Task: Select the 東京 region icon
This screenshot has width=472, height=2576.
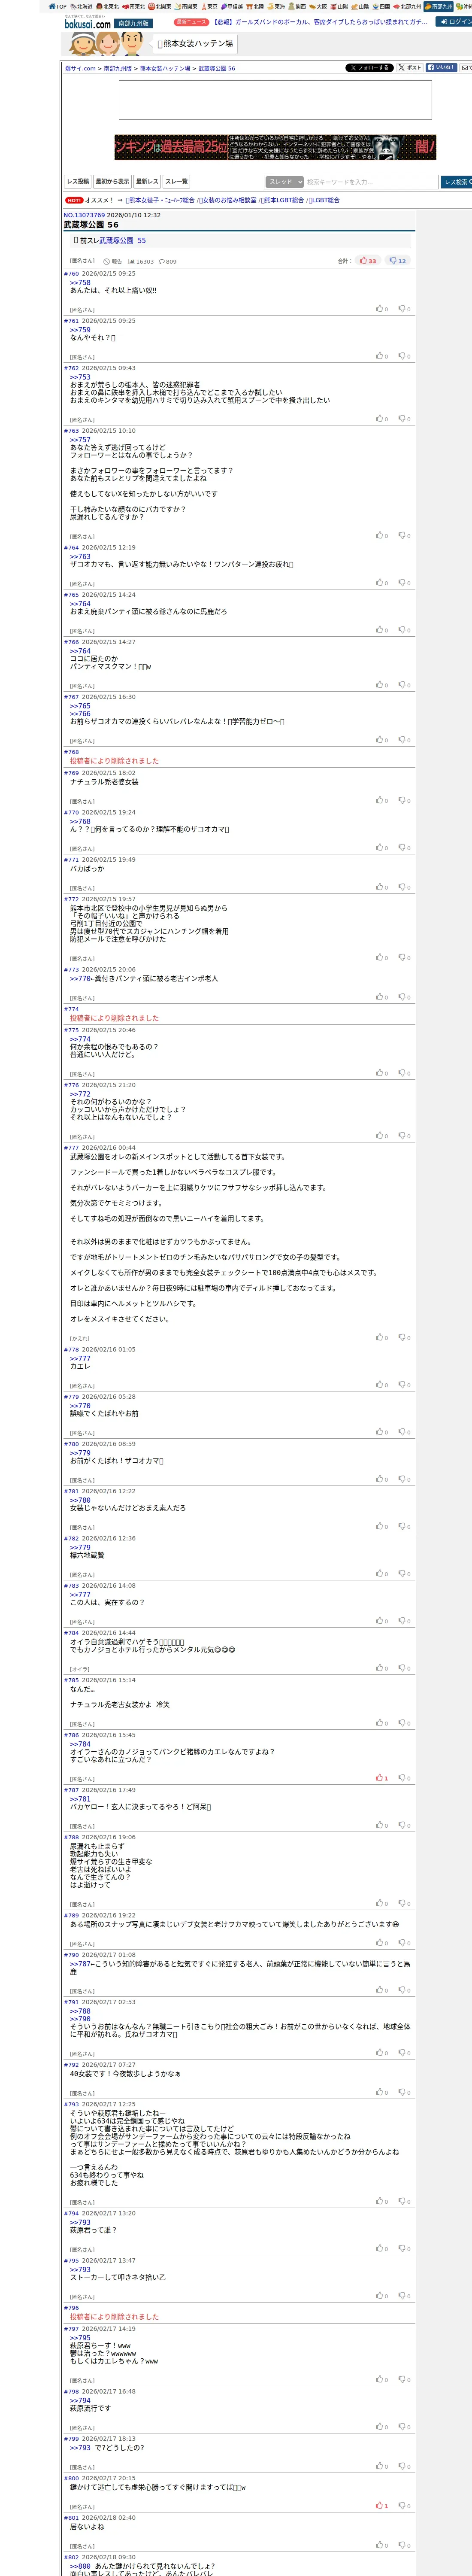Action: click(209, 6)
